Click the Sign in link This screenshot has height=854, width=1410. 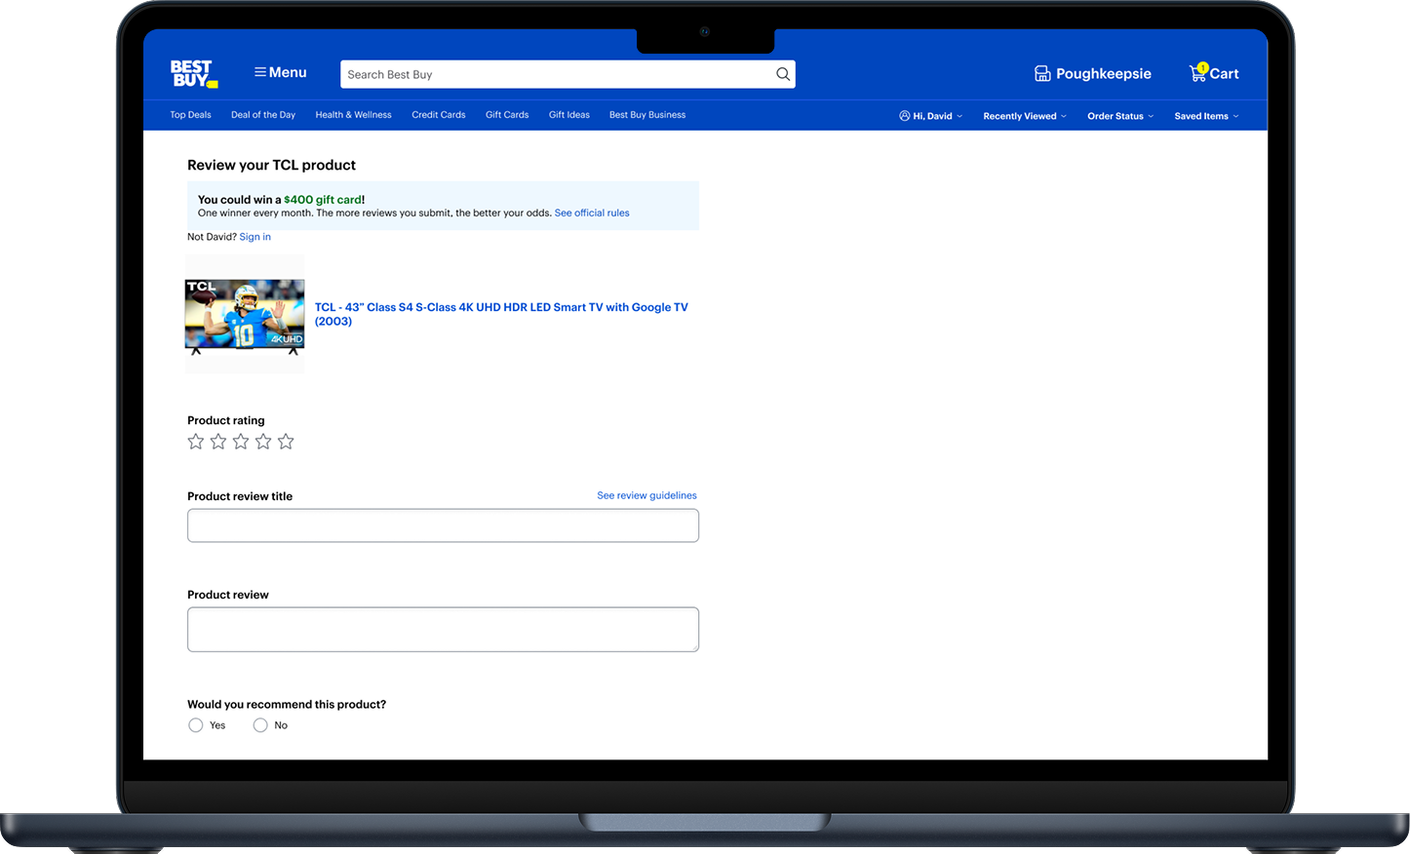click(x=255, y=237)
